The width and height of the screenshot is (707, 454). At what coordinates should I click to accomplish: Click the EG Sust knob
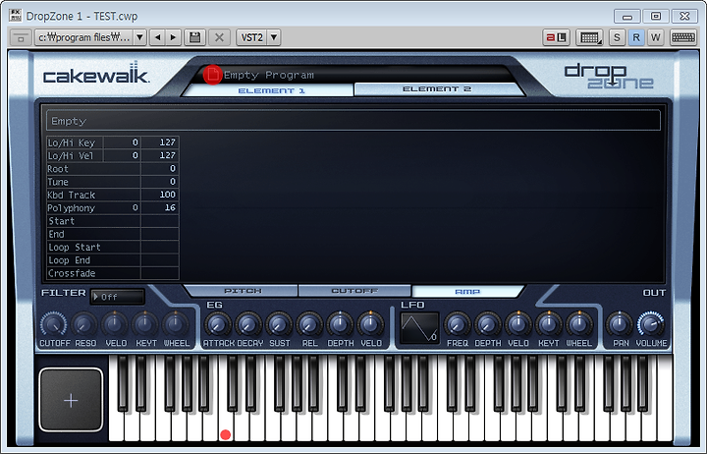click(x=279, y=324)
